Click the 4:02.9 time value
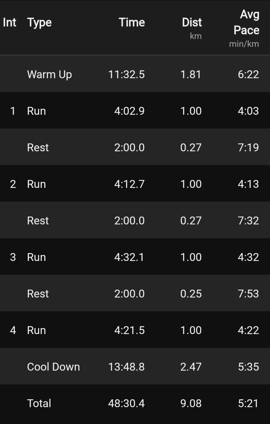This screenshot has height=424, width=270. click(129, 111)
